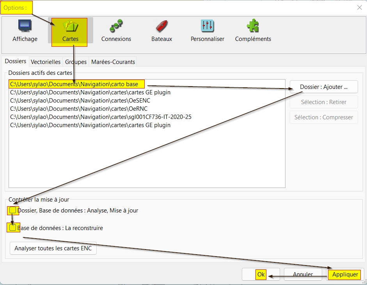Viewport: 367px width, 285px height.
Task: Switch to the Dossiers tab
Action: pos(16,61)
